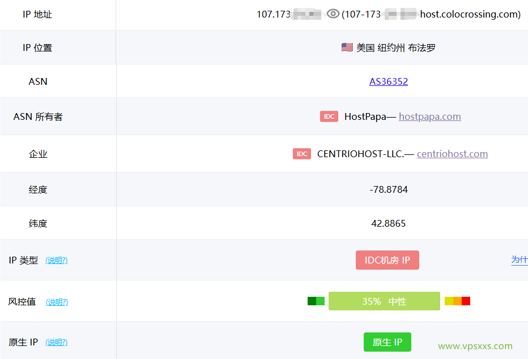The width and height of the screenshot is (528, 359).
Task: Click the IDC机房 IP red badge
Action: 388,260
